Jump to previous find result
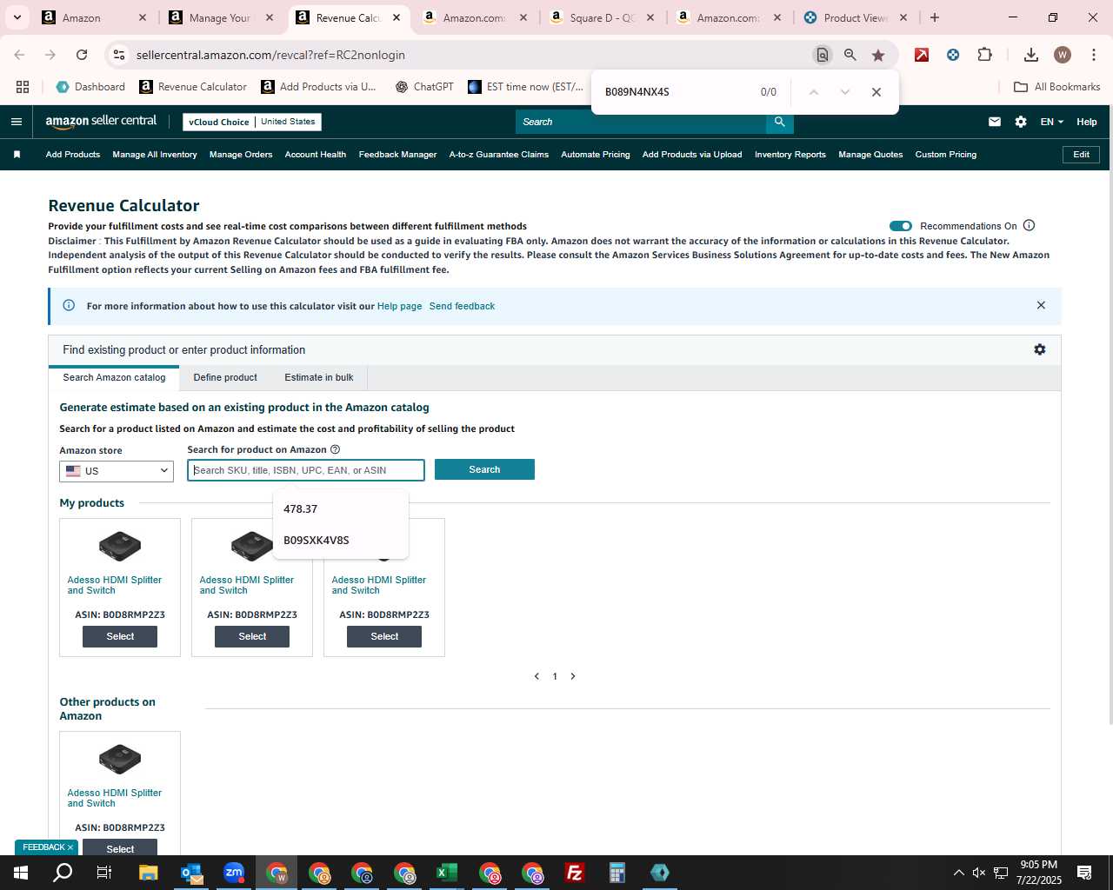Image resolution: width=1113 pixels, height=890 pixels. pos(814,92)
